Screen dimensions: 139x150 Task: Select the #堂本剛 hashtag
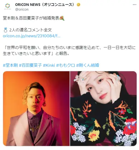(x=10, y=65)
